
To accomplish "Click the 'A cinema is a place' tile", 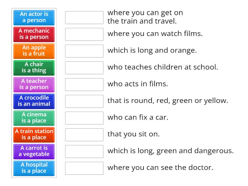I will [34, 118].
